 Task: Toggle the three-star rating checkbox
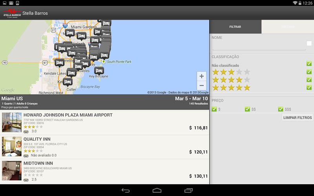[x=309, y=72]
